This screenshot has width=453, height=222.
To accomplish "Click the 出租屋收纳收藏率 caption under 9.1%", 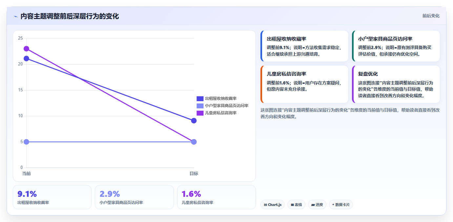I will pyautogui.click(x=33, y=203).
